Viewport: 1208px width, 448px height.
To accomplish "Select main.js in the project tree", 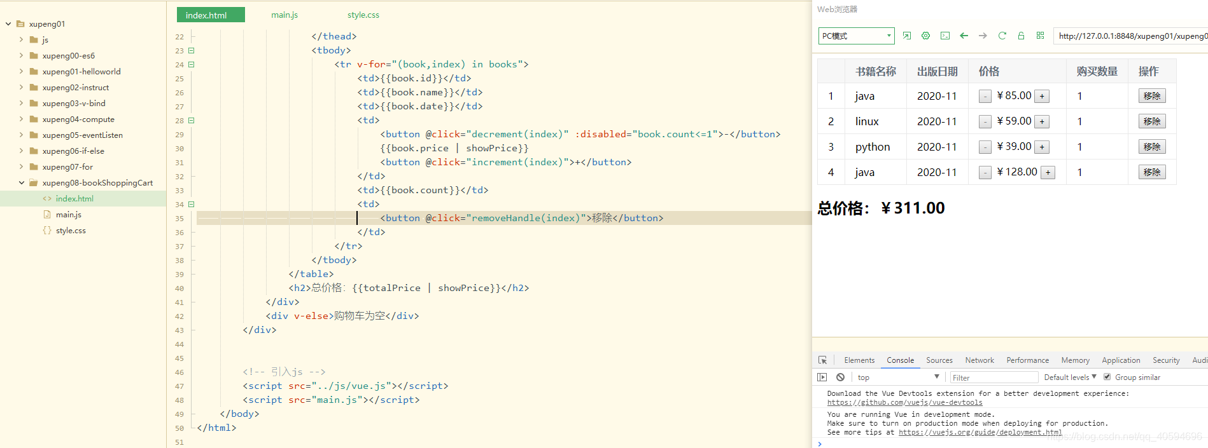I will pyautogui.click(x=69, y=214).
